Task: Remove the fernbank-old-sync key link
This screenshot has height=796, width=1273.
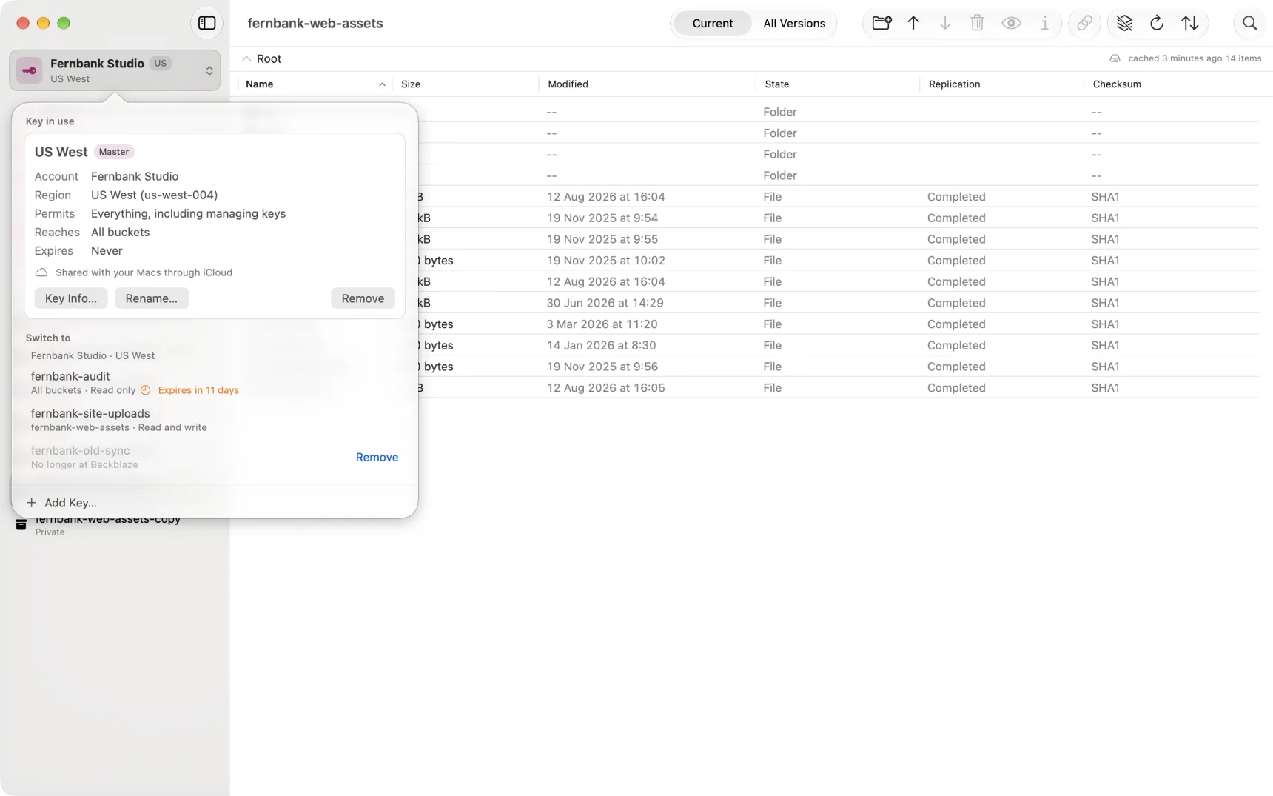Action: (x=377, y=458)
